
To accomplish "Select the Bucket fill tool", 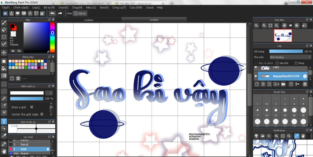I will coord(4,68).
